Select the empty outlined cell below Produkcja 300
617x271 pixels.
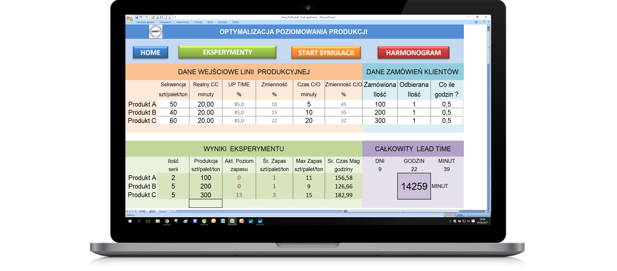coord(206,203)
